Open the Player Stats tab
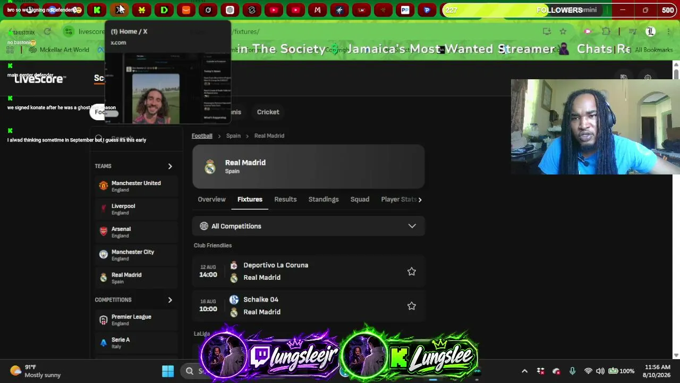This screenshot has height=383, width=680. [x=398, y=199]
